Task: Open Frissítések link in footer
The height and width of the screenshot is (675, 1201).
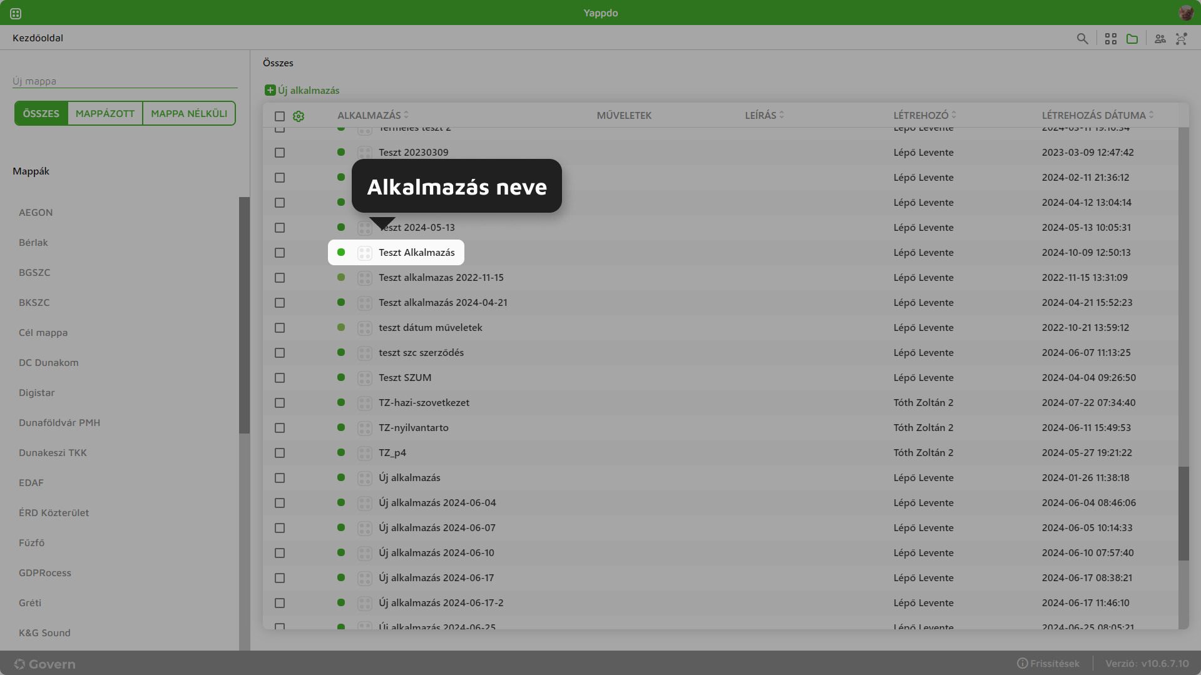Action: pos(1048,663)
